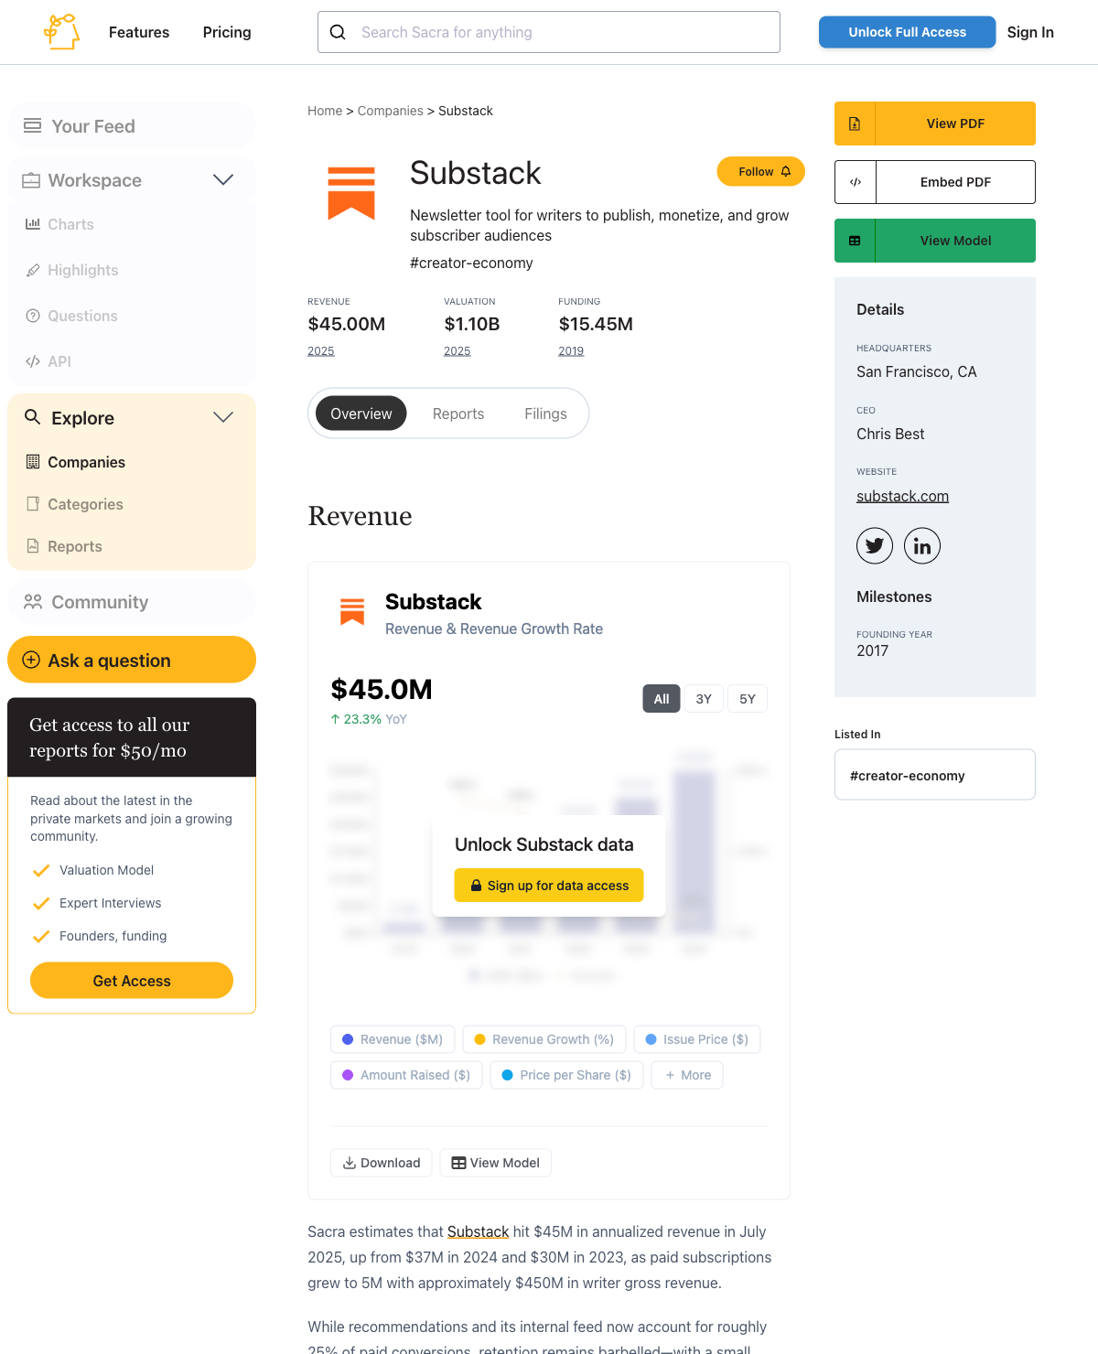Expand More chart metrics
The height and width of the screenshot is (1354, 1098).
[687, 1075]
